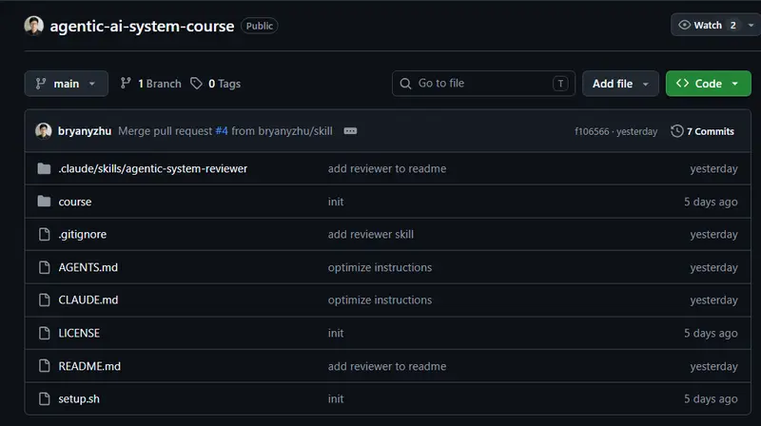Open the agentic-ai-system-course repository title
The width and height of the screenshot is (761, 426).
[142, 26]
